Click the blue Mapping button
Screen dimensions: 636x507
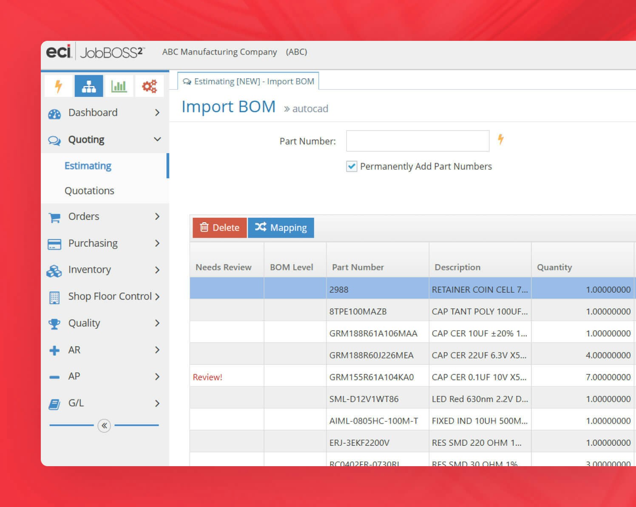pyautogui.click(x=281, y=228)
